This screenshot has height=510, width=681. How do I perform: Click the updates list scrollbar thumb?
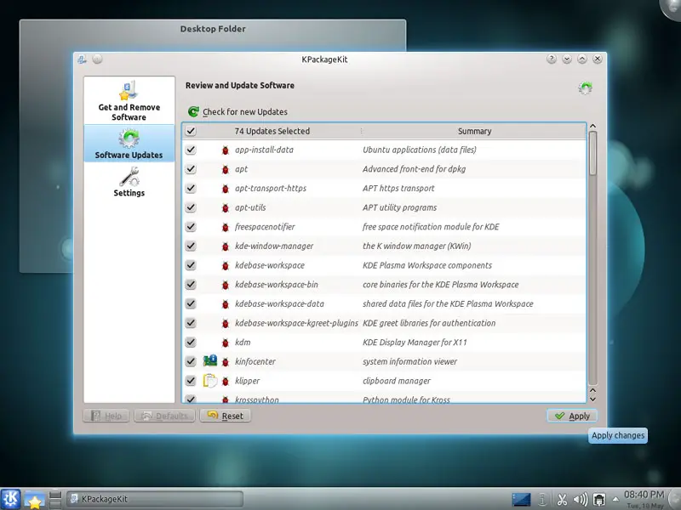coord(592,154)
